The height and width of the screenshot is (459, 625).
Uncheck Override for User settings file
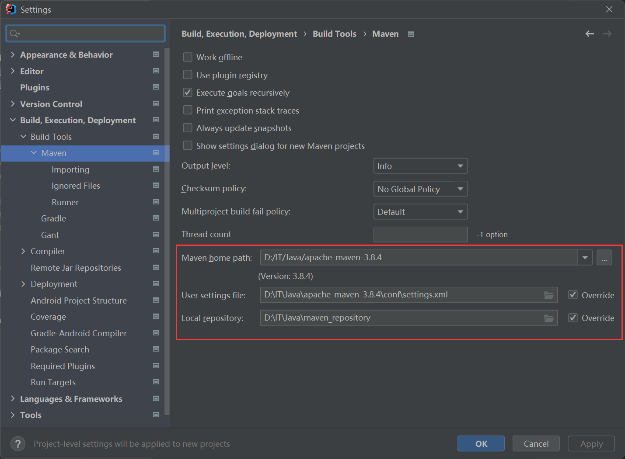point(573,295)
